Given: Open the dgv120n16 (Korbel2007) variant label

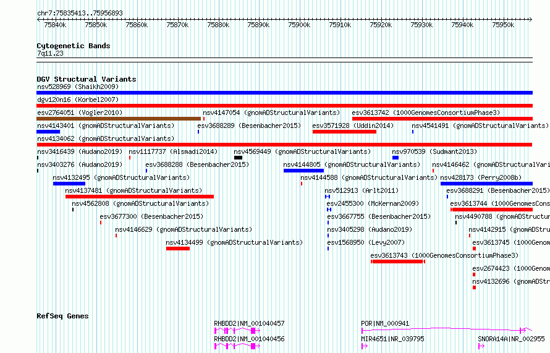Looking at the screenshot, I should click(x=78, y=100).
